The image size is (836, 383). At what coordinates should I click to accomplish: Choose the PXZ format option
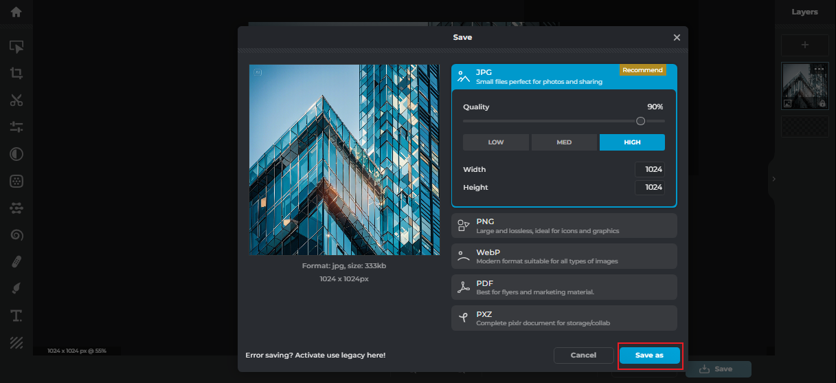564,318
